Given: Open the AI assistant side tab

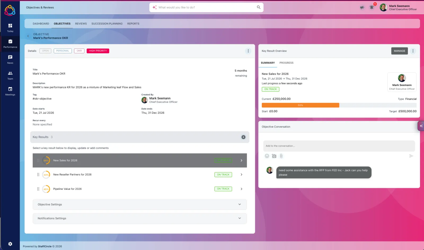Looking at the screenshot, I should [x=421, y=126].
